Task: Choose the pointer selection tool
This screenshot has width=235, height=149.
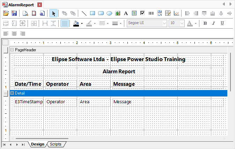Action: [54, 13]
